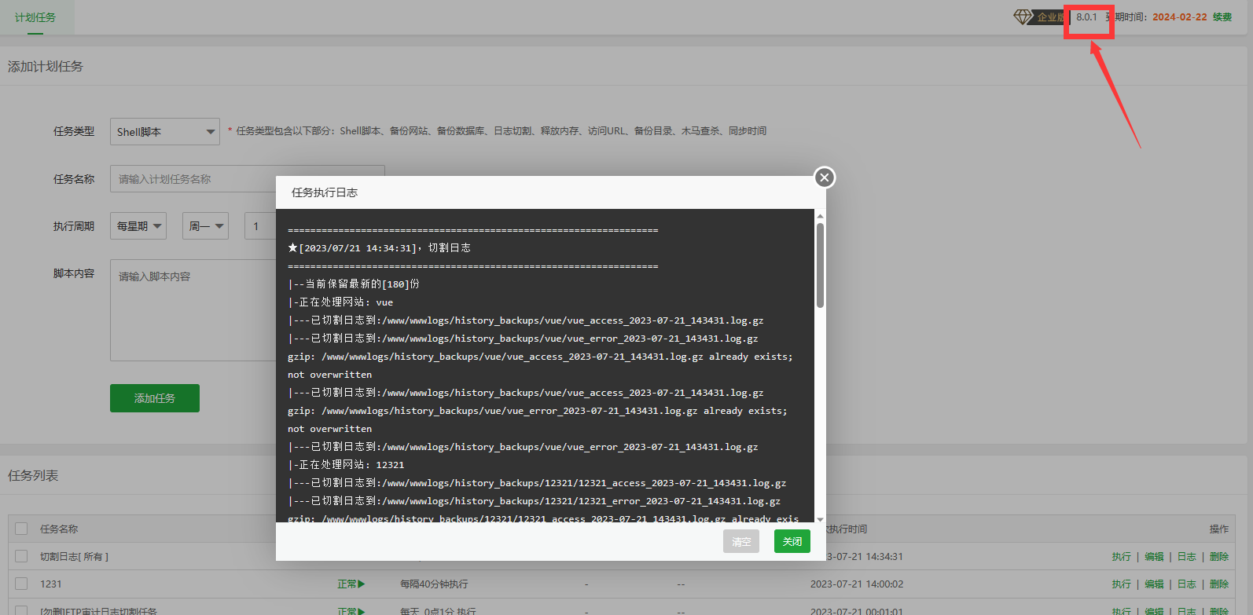Viewport: 1253px width, 615px height.
Task: Click scrollbar up arrow in log window
Action: (820, 216)
